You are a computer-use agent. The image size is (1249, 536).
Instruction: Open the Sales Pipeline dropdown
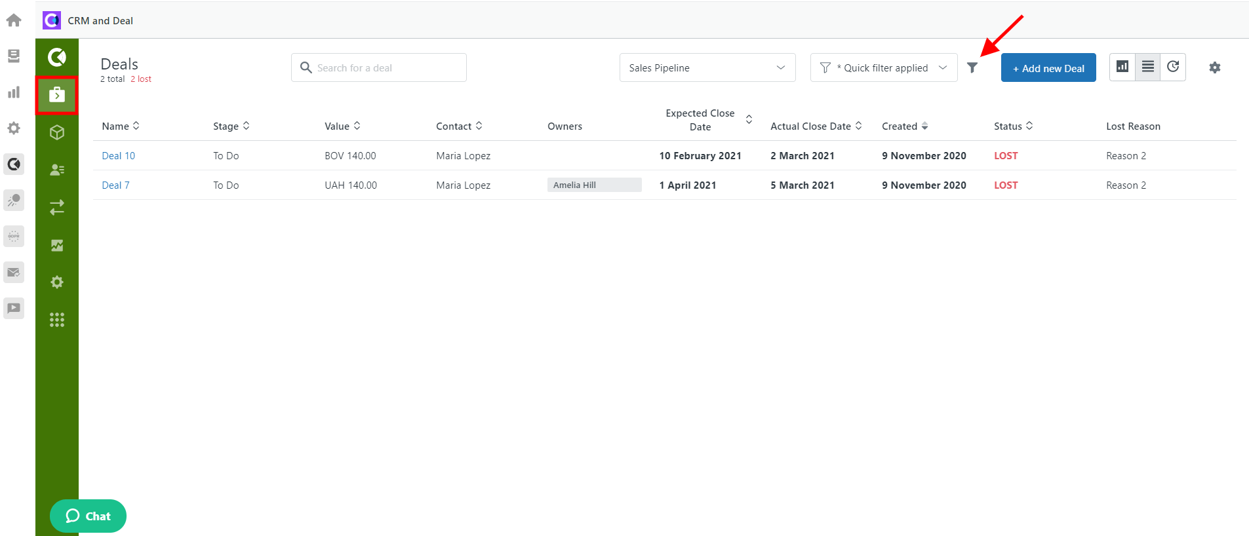click(707, 67)
